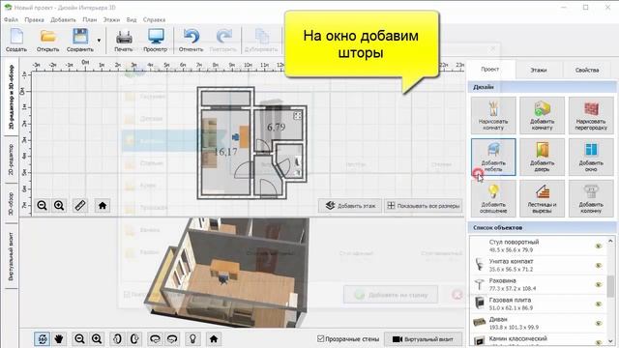Viewport: 619px width, 348px height.
Task: Switch to Виртуальный визит side tab
Action: click(x=11, y=256)
